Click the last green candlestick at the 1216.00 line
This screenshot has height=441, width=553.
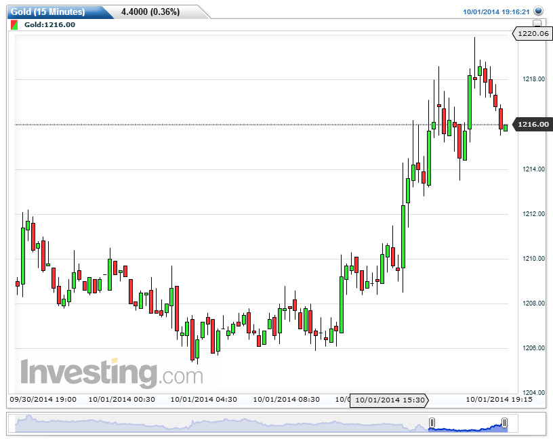coord(506,127)
